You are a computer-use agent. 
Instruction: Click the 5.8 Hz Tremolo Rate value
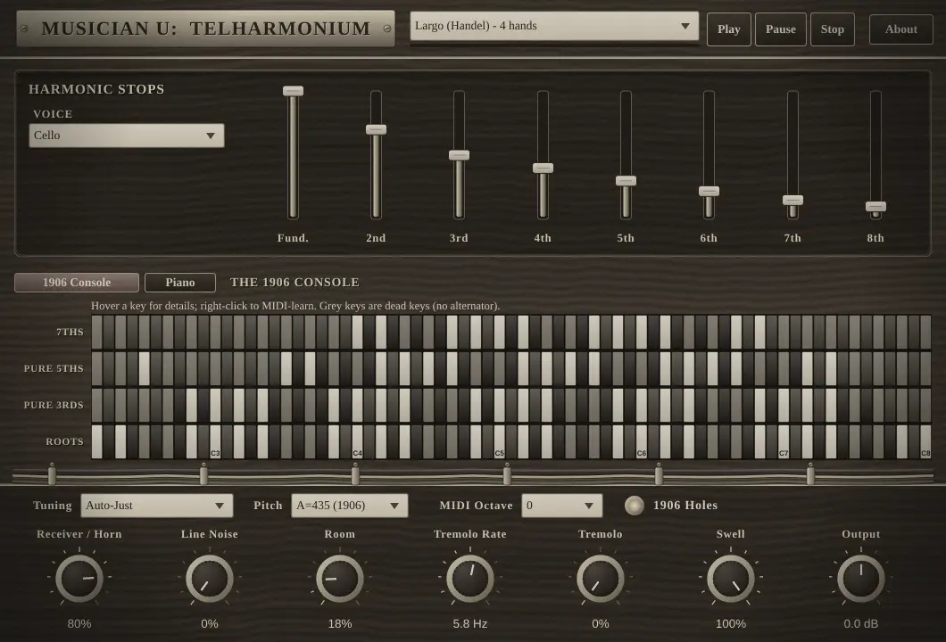pos(470,624)
